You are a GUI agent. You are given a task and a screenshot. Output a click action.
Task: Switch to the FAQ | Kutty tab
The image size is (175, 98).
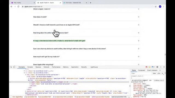coord(22,3)
